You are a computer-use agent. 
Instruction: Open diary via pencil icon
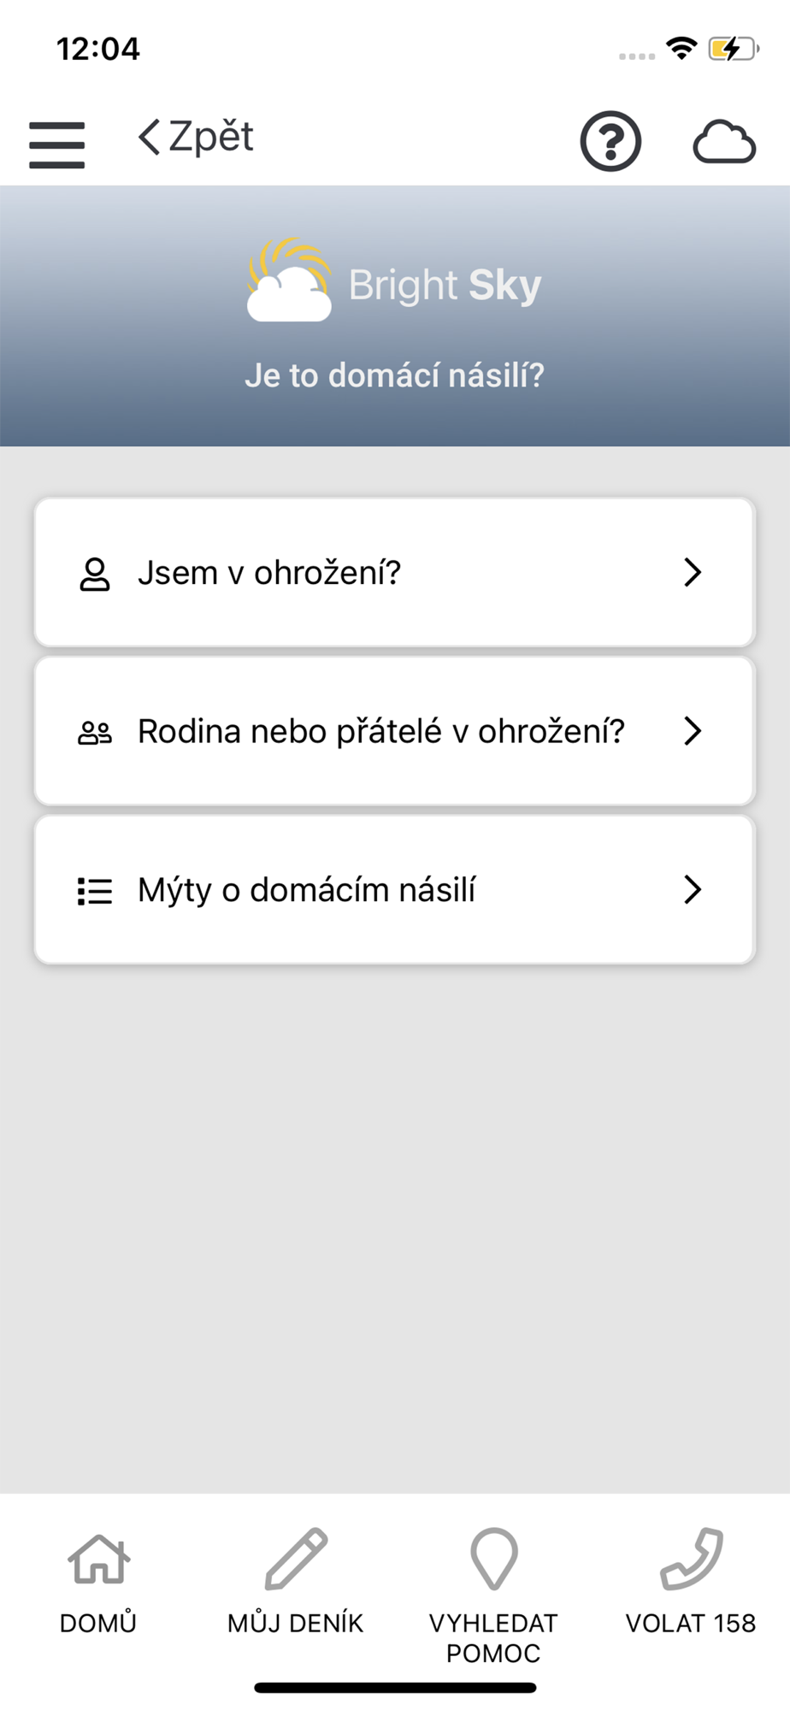296,1560
